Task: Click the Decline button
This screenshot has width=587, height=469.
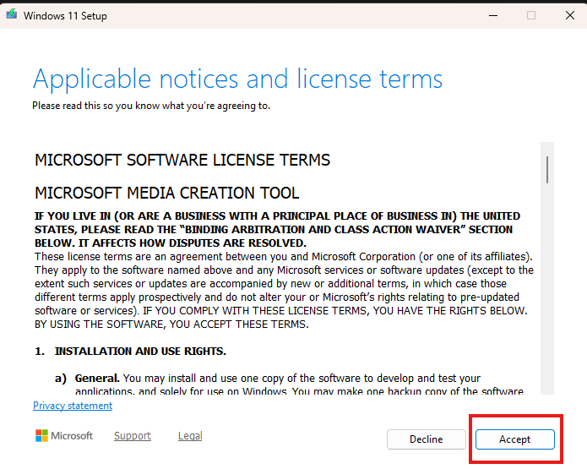Action: [x=426, y=439]
